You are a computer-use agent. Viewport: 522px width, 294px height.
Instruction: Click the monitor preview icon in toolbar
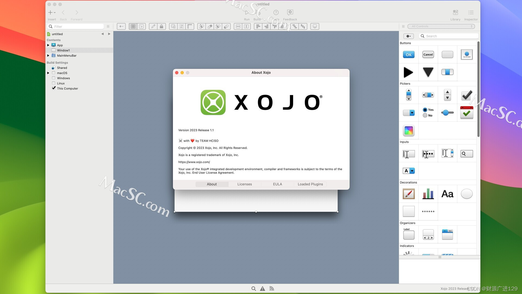tap(315, 26)
